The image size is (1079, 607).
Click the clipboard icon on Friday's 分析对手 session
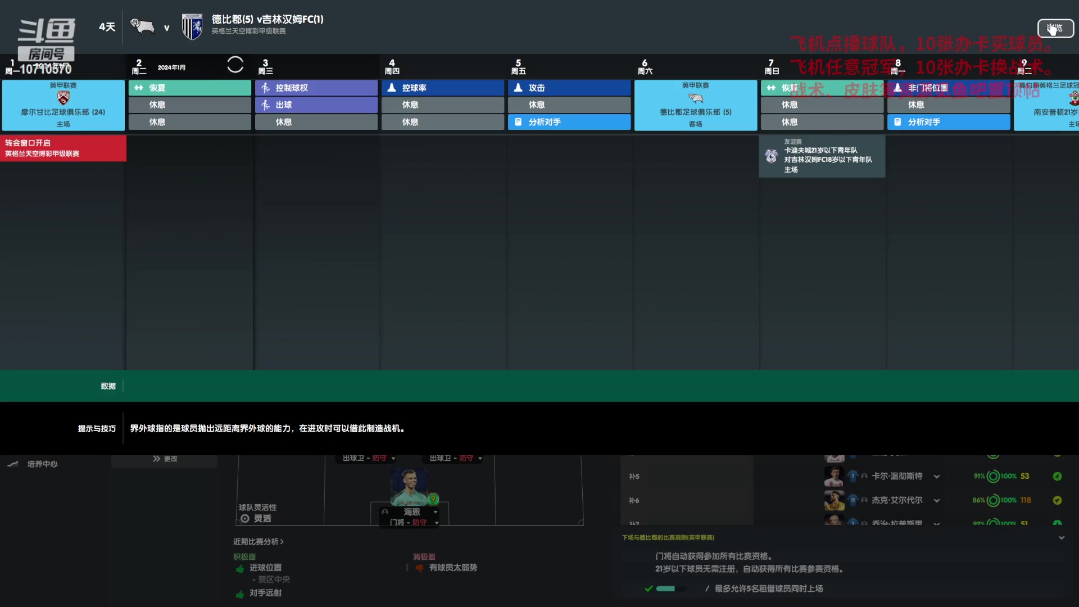click(x=518, y=122)
